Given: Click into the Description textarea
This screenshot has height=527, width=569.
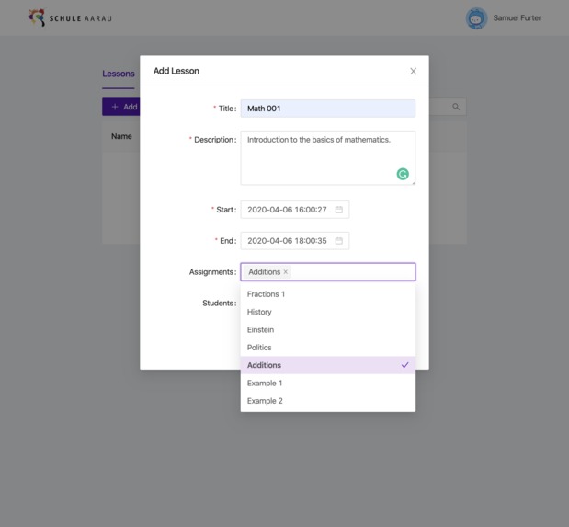Looking at the screenshot, I should 327,158.
